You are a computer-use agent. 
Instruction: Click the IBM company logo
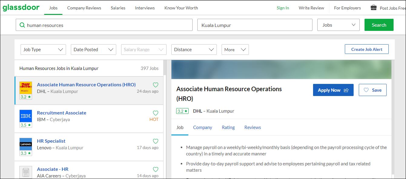click(x=26, y=116)
